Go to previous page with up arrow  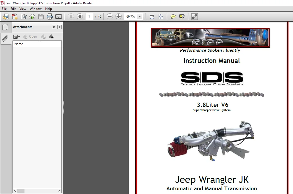(71, 17)
